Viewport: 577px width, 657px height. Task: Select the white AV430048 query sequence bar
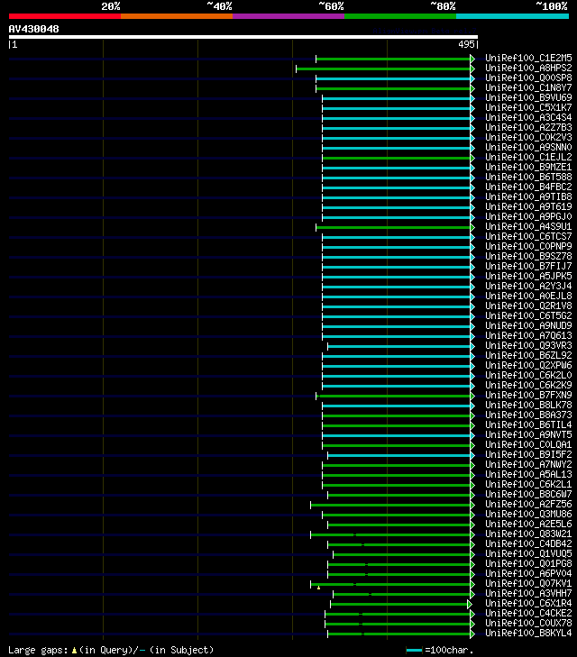243,37
